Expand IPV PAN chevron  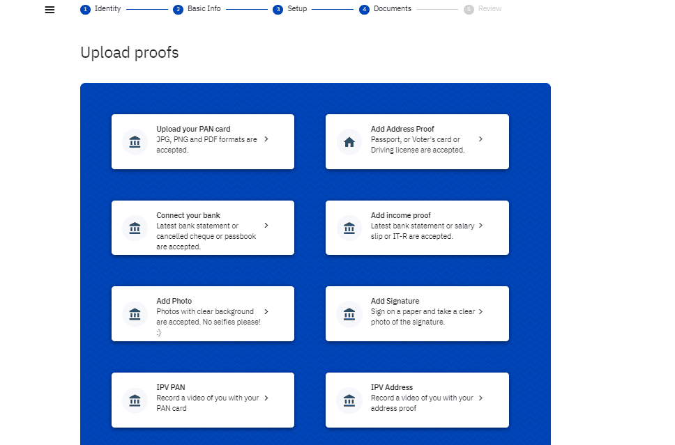click(x=266, y=398)
